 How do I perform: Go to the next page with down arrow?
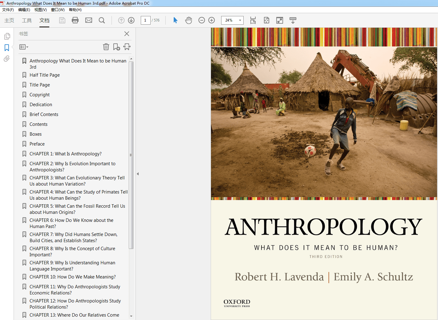click(131, 20)
